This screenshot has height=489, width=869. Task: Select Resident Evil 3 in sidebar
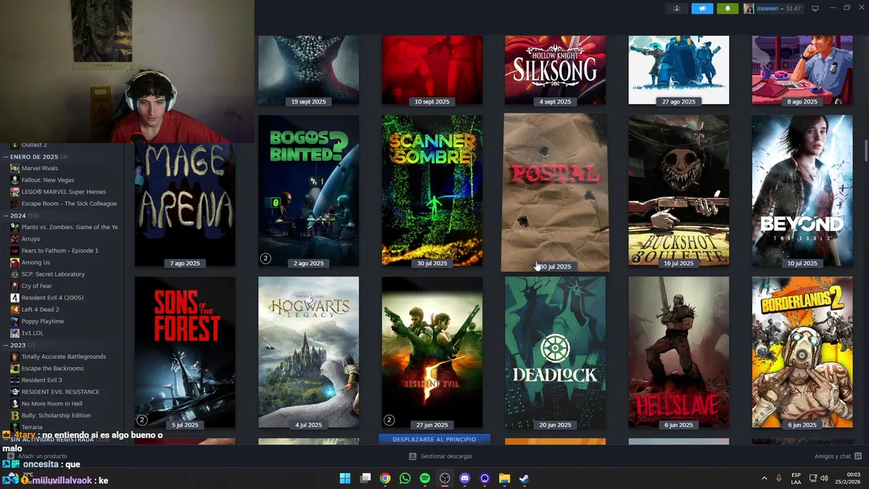coord(41,380)
